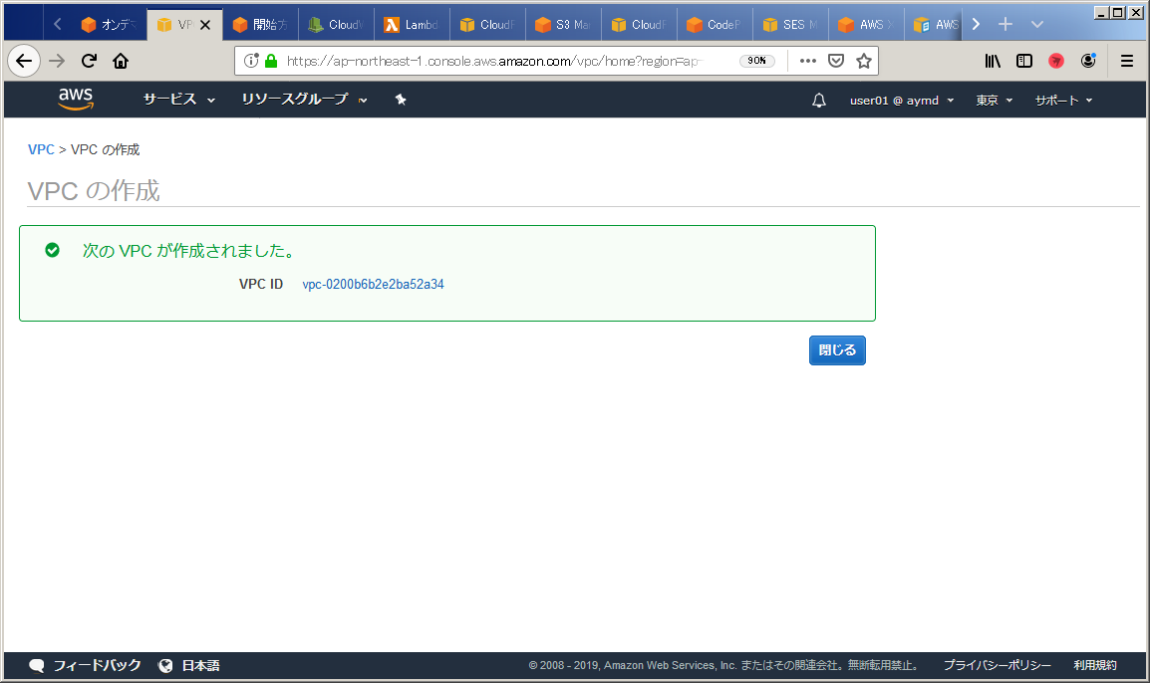The height and width of the screenshot is (683, 1150).
Task: Bookmark this page with the star
Action: (x=864, y=61)
